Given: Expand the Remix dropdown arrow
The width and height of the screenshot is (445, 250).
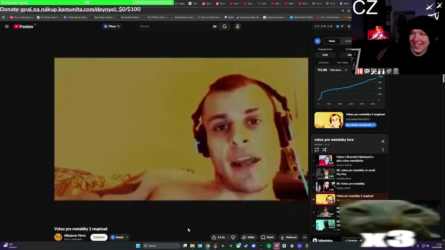Looking at the screenshot, I should coord(127,237).
